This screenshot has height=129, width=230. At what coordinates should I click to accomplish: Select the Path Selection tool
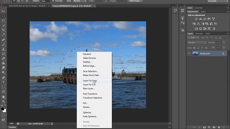pos(3,87)
